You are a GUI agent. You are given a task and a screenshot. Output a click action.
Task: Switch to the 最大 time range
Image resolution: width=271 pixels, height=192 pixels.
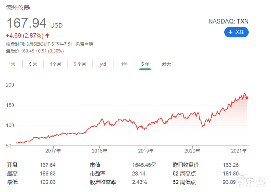(166, 64)
